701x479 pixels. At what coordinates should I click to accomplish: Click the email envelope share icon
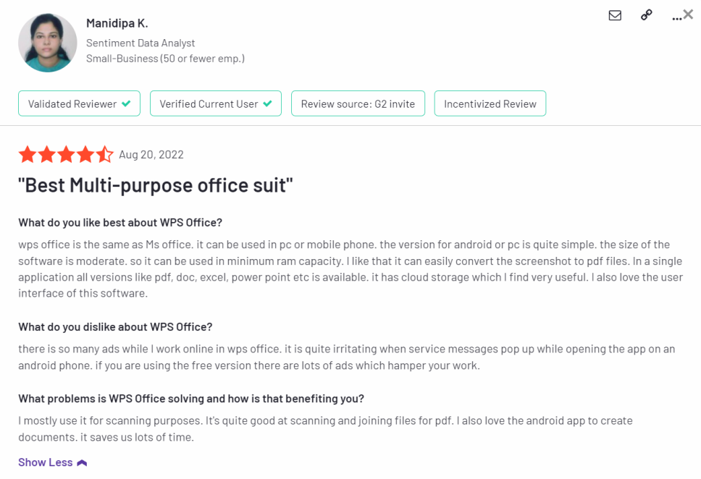(x=615, y=15)
